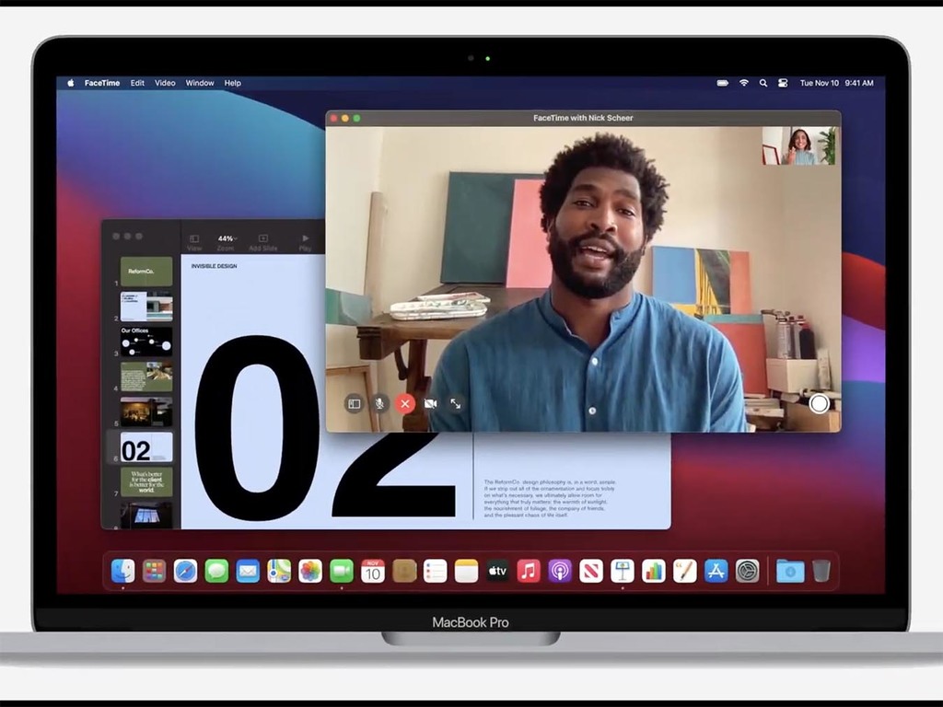Launch Safari from the Dock
This screenshot has height=707, width=943.
[x=185, y=571]
